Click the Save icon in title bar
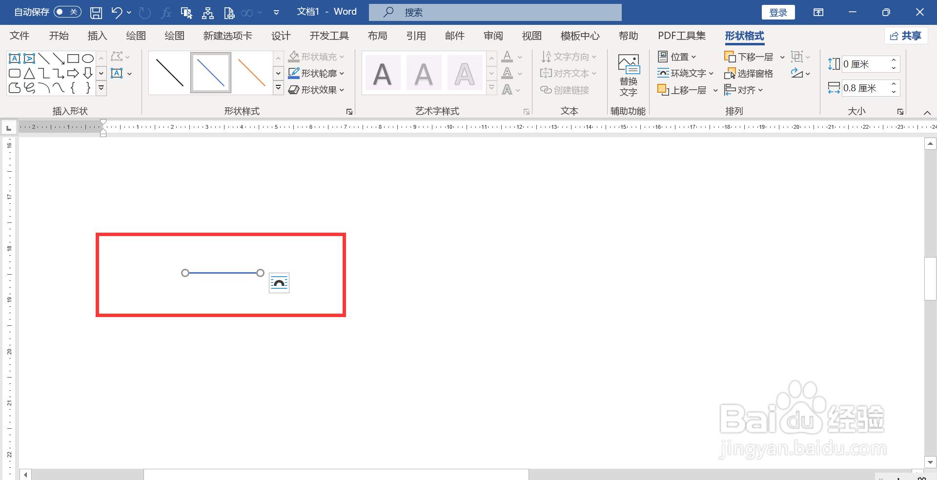Screen dimensions: 937x480 pos(96,12)
